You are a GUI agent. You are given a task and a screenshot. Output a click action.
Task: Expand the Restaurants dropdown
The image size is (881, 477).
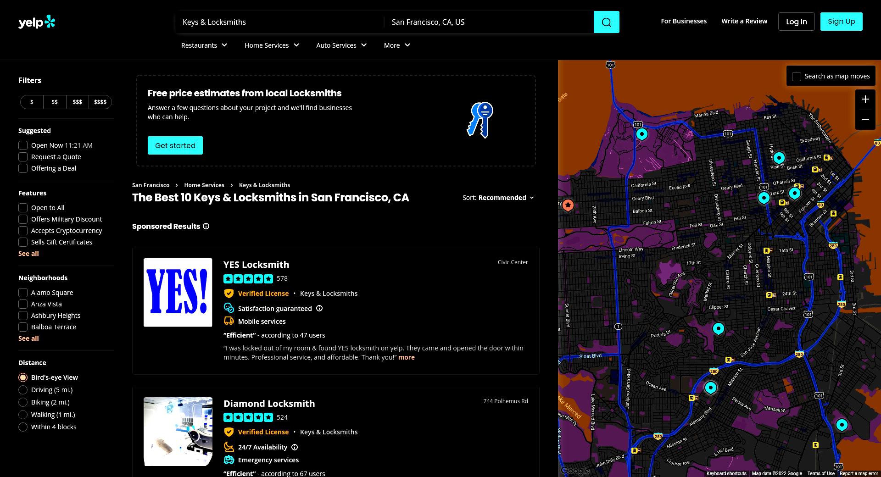[x=204, y=45]
